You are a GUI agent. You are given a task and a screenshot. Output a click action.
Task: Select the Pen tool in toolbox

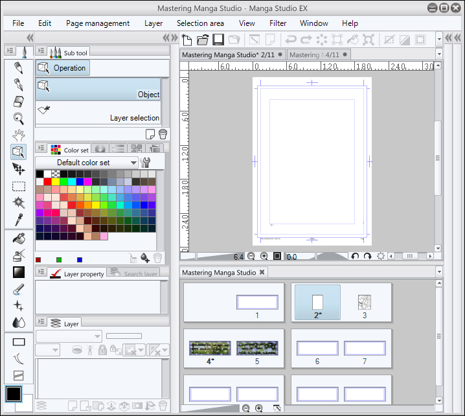18,85
